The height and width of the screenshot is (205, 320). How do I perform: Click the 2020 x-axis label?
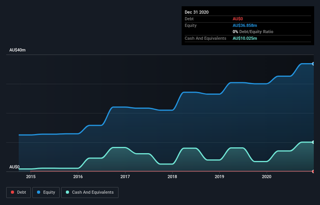pyautogui.click(x=267, y=177)
